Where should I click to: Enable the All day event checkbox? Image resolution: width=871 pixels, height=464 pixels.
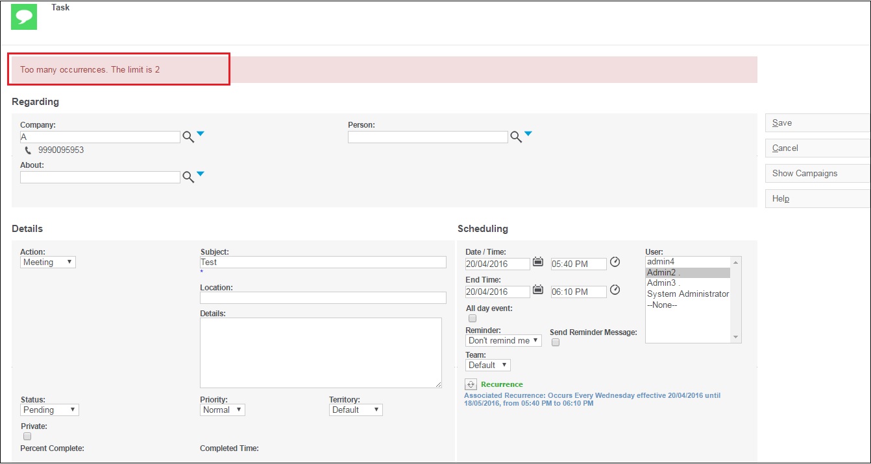[x=472, y=318]
